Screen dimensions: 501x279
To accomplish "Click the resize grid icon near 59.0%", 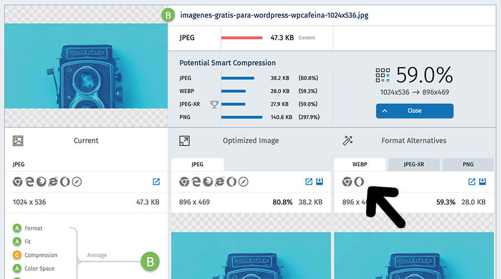I will 382,75.
